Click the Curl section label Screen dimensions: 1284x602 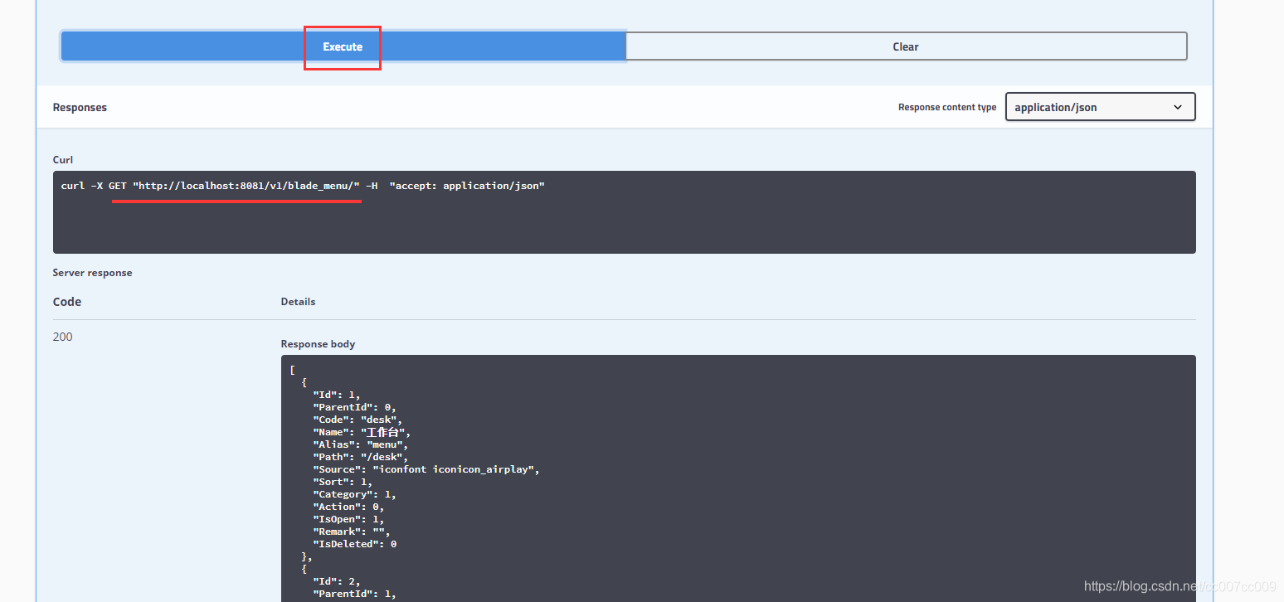coord(63,160)
